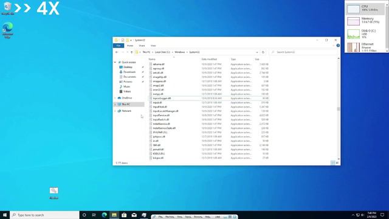Click the network tray icon

click(x=358, y=215)
